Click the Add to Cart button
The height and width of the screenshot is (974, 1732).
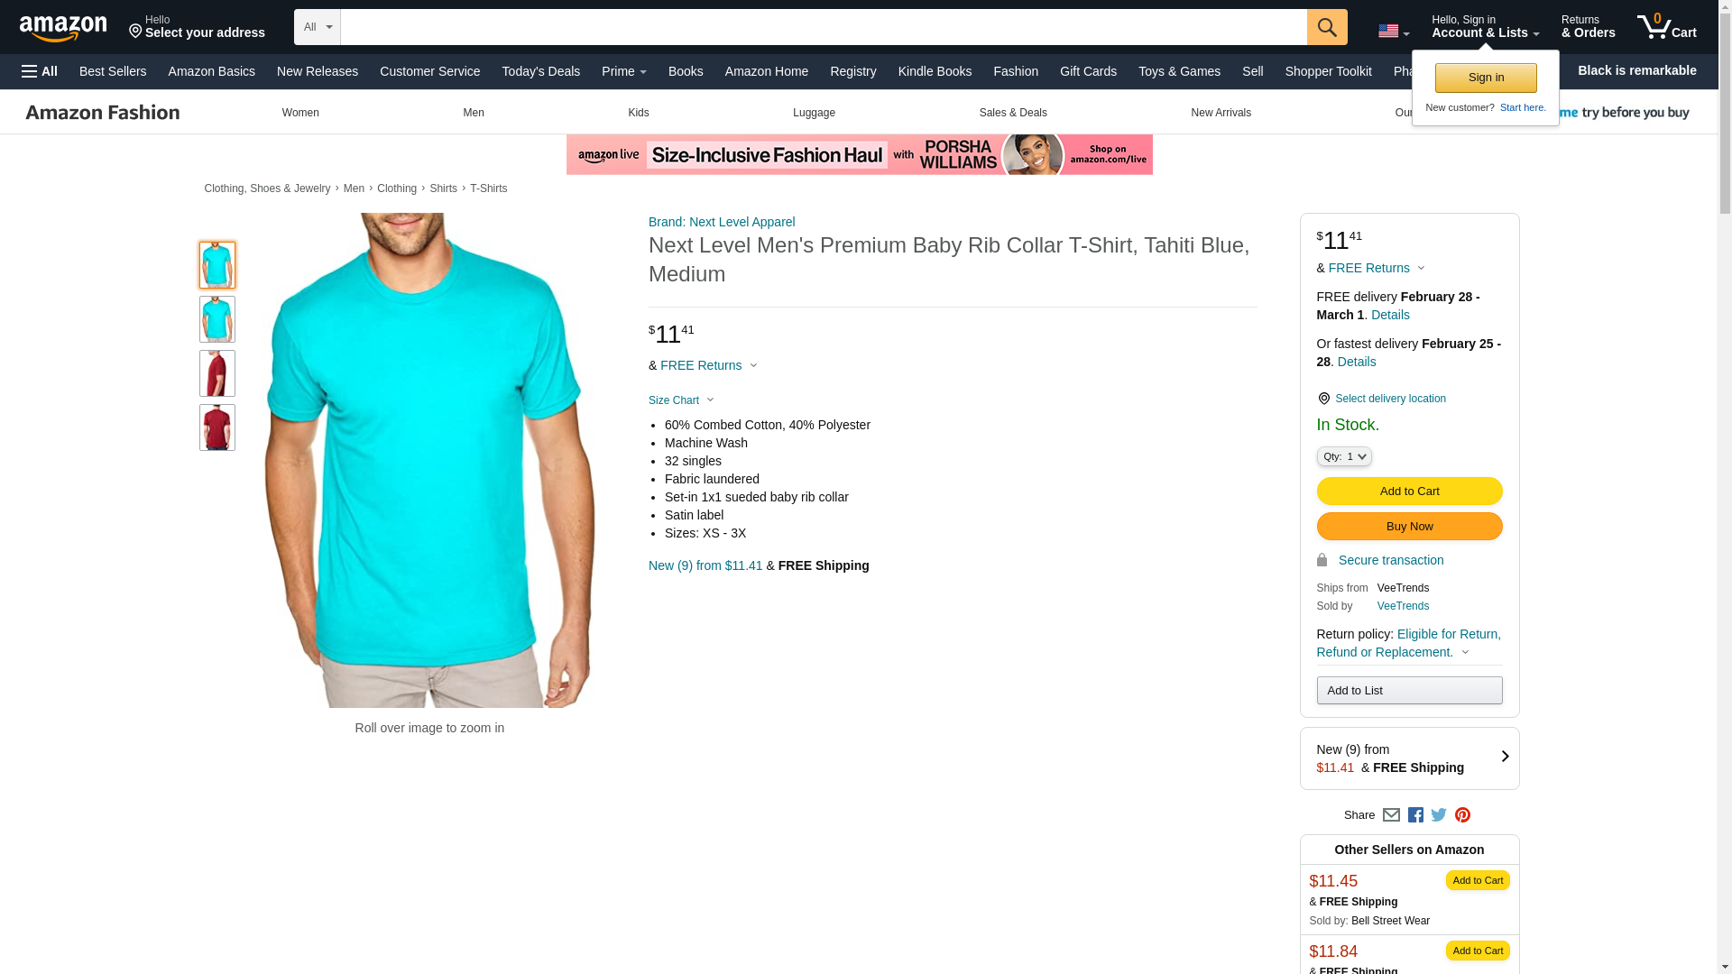(x=1409, y=492)
